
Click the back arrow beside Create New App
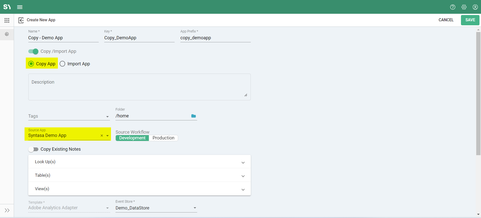point(21,20)
